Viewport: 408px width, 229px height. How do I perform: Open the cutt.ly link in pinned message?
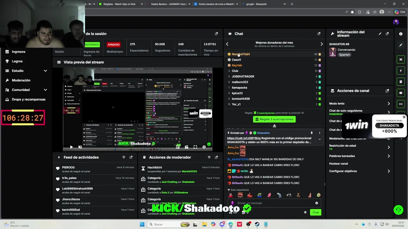click(x=244, y=138)
